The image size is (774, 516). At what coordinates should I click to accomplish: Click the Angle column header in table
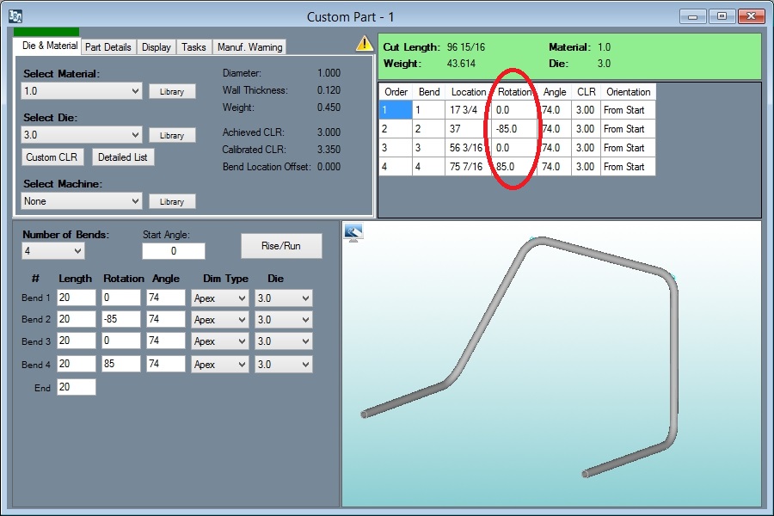point(555,92)
